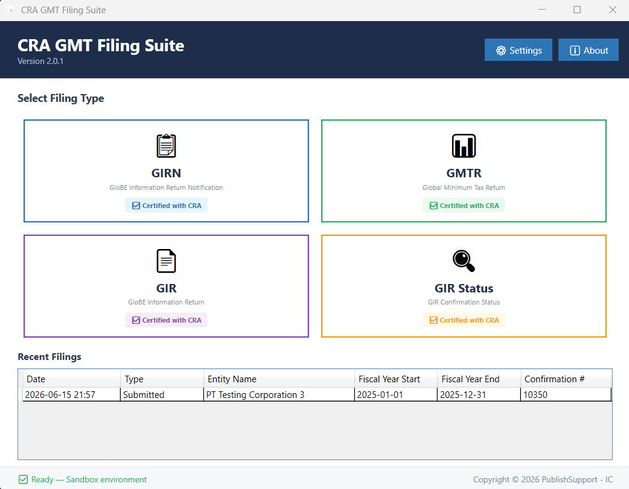
Task: Click the Settings gear icon
Action: [501, 51]
